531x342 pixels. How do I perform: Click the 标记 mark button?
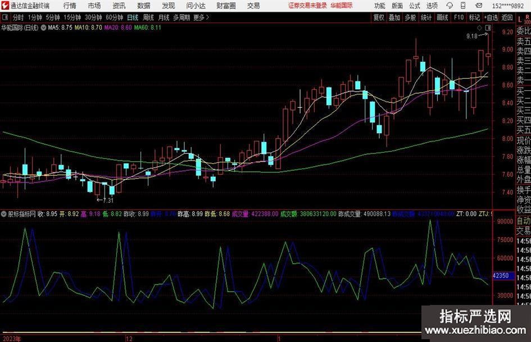(474, 17)
